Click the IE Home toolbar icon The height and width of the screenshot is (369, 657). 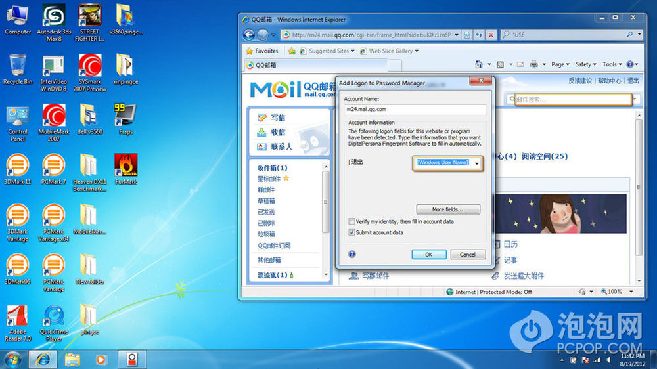click(479, 64)
